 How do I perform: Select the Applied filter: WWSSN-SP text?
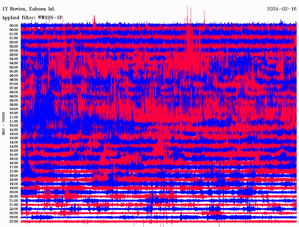point(32,18)
